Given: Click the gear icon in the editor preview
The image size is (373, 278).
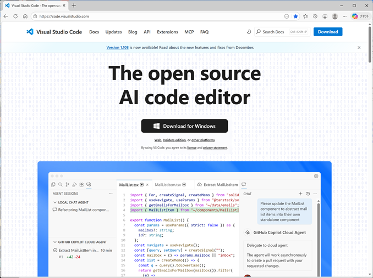Looking at the screenshot, I should (x=316, y=176).
